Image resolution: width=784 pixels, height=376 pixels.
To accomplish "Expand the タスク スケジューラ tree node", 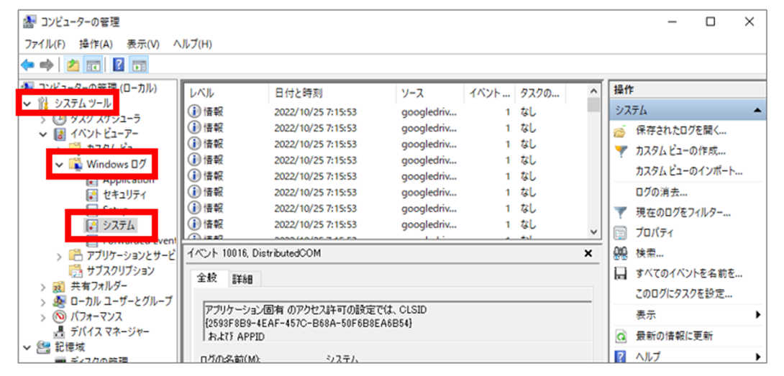I will click(43, 119).
